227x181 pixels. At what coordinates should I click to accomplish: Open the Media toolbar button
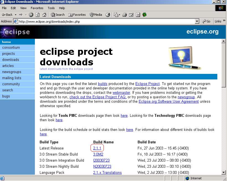tap(96, 15)
